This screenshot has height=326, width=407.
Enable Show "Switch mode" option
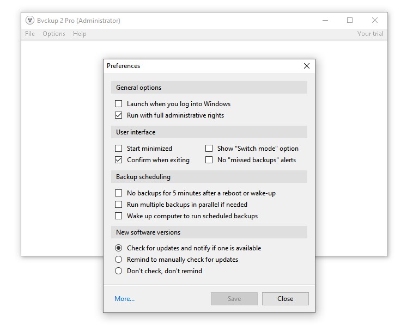tap(209, 149)
